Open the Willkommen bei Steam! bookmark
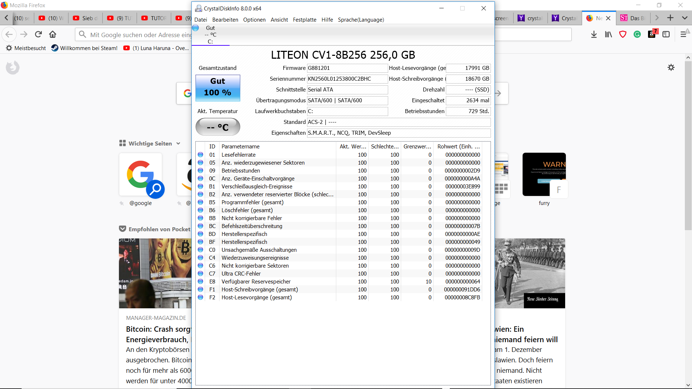Image resolution: width=692 pixels, height=389 pixels. [x=84, y=48]
